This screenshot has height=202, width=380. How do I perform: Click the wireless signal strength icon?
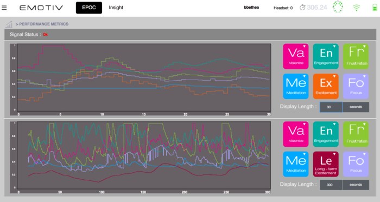(x=356, y=8)
